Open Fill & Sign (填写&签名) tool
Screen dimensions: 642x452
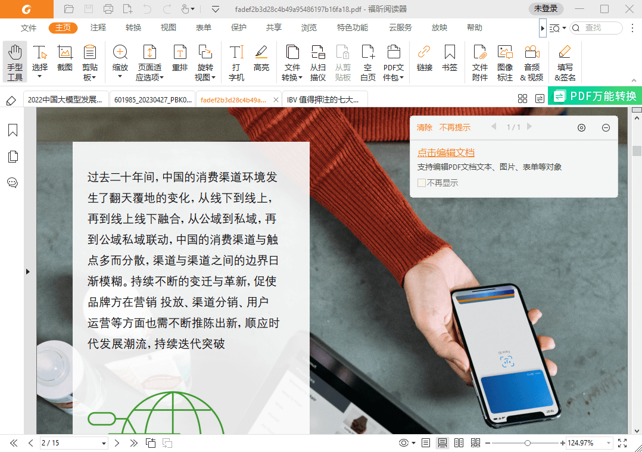coord(565,62)
